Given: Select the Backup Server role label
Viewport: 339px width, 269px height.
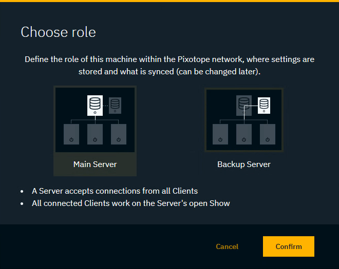Looking at the screenshot, I should pyautogui.click(x=244, y=164).
